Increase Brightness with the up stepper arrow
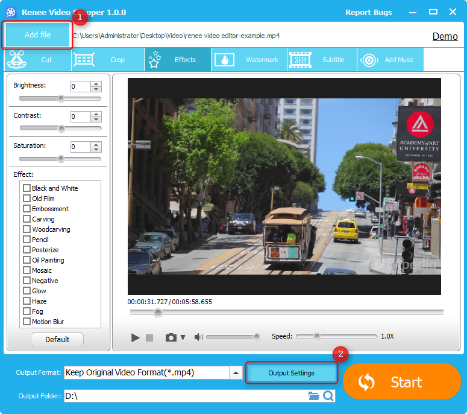467x414 pixels. click(96, 83)
